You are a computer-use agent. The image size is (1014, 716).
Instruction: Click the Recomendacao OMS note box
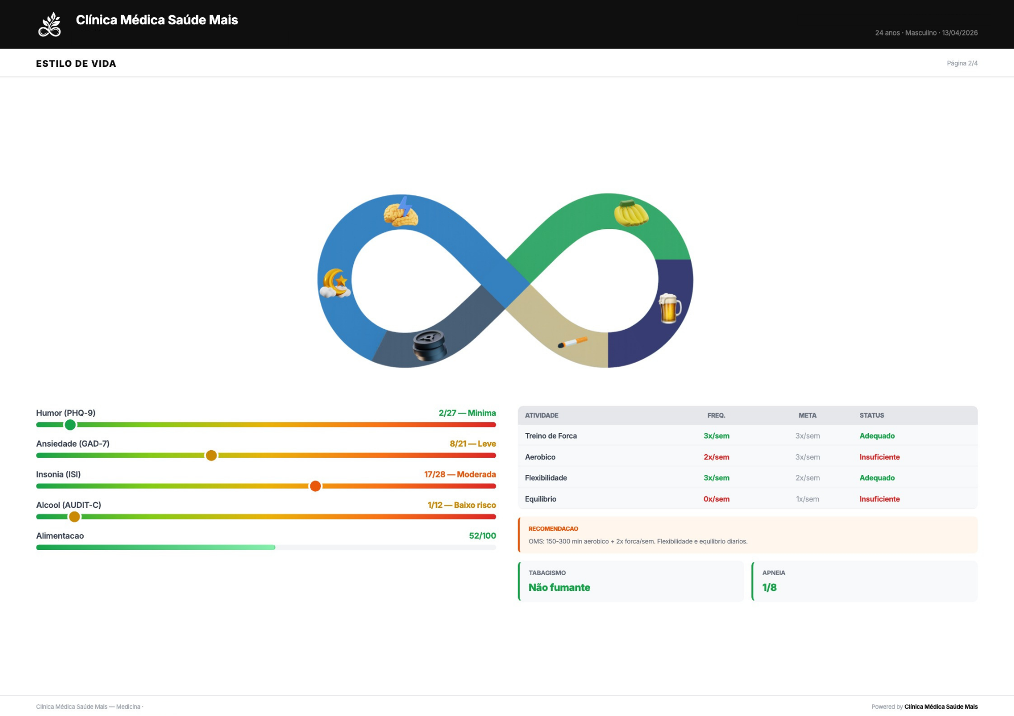coord(747,535)
